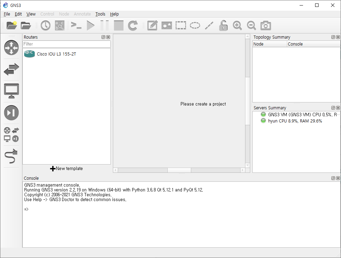Close the Topology Summary panel
Viewport: 341px width, 258px height.
click(338, 37)
